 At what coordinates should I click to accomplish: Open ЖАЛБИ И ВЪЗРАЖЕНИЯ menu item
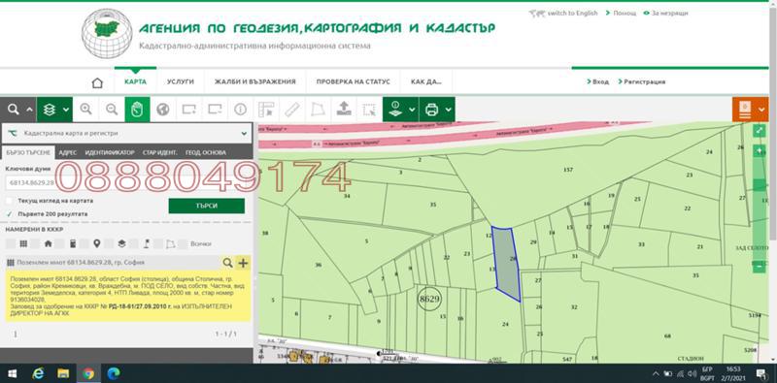click(x=255, y=81)
